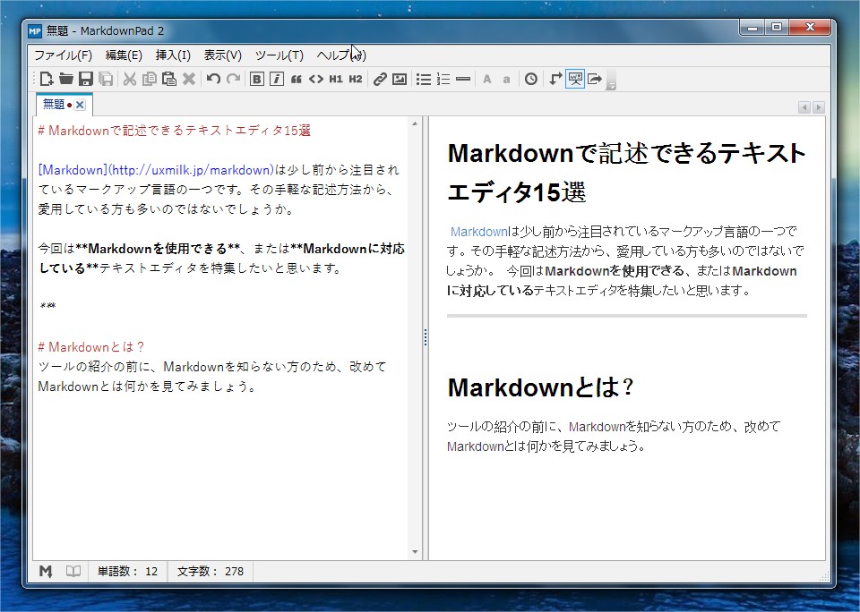Image resolution: width=860 pixels, height=612 pixels.
Task: Insert a blockquote using the quote icon
Action: (297, 79)
